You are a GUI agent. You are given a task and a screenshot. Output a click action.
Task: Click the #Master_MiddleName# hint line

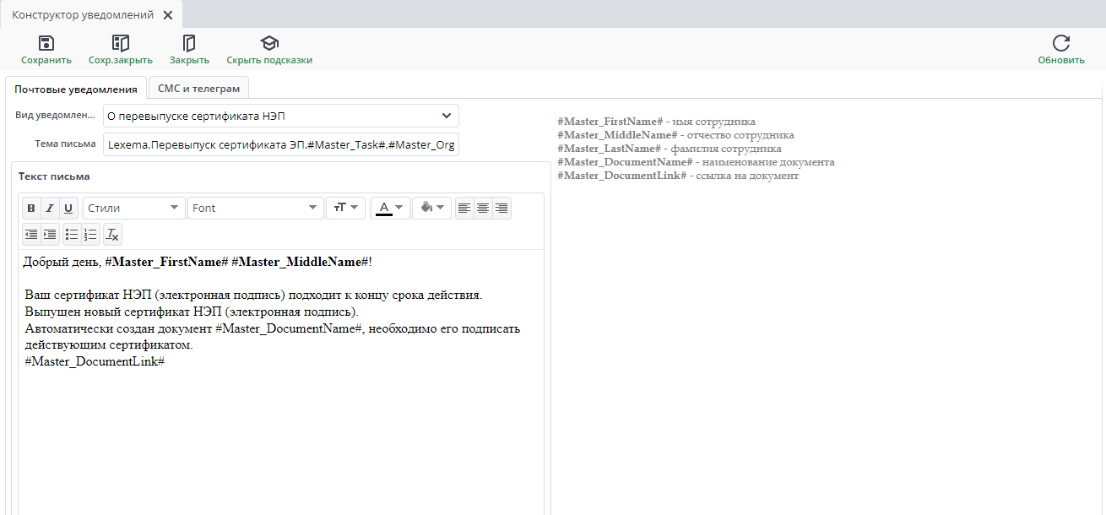click(675, 135)
